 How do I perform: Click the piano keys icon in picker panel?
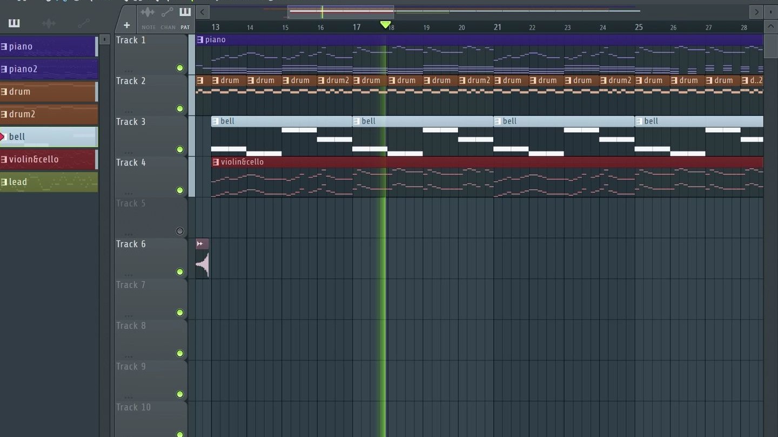(x=14, y=23)
